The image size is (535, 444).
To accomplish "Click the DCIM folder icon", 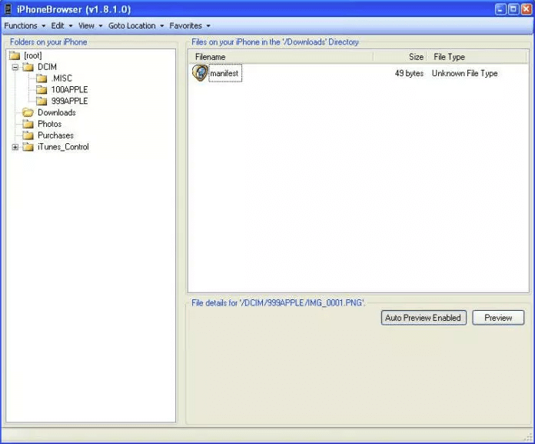I will tap(28, 67).
